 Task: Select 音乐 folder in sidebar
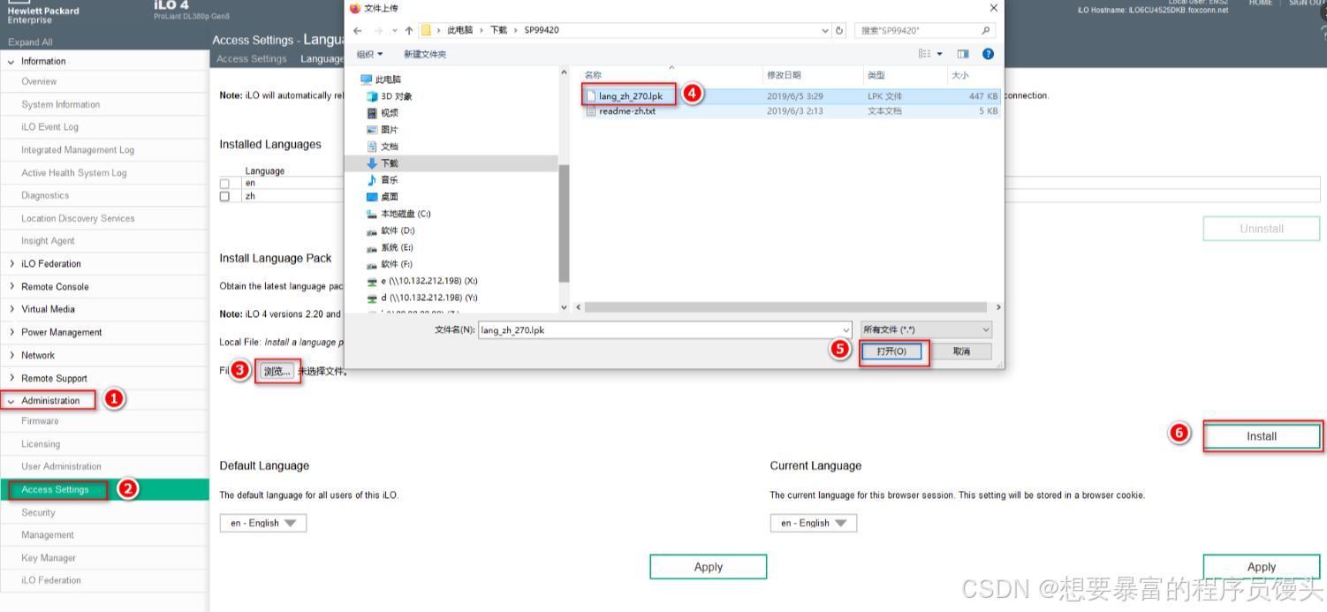382,180
